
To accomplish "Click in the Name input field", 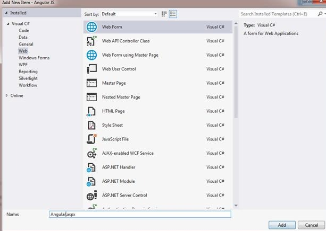I will 140,214.
